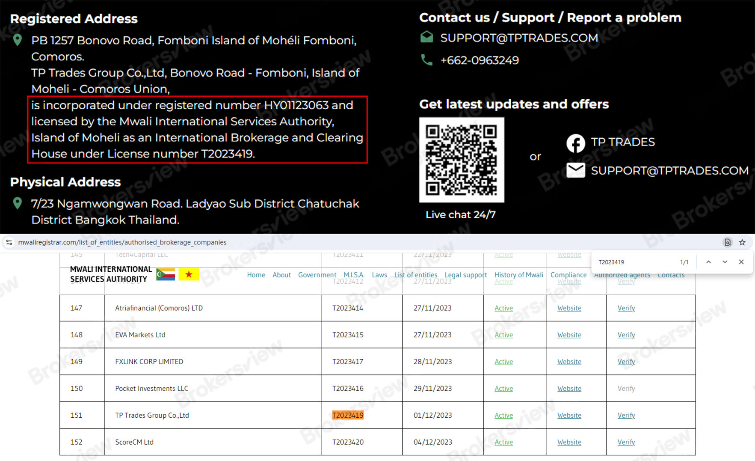755x461 pixels.
Task: Click the open-envelope support email icon
Action: pos(426,37)
